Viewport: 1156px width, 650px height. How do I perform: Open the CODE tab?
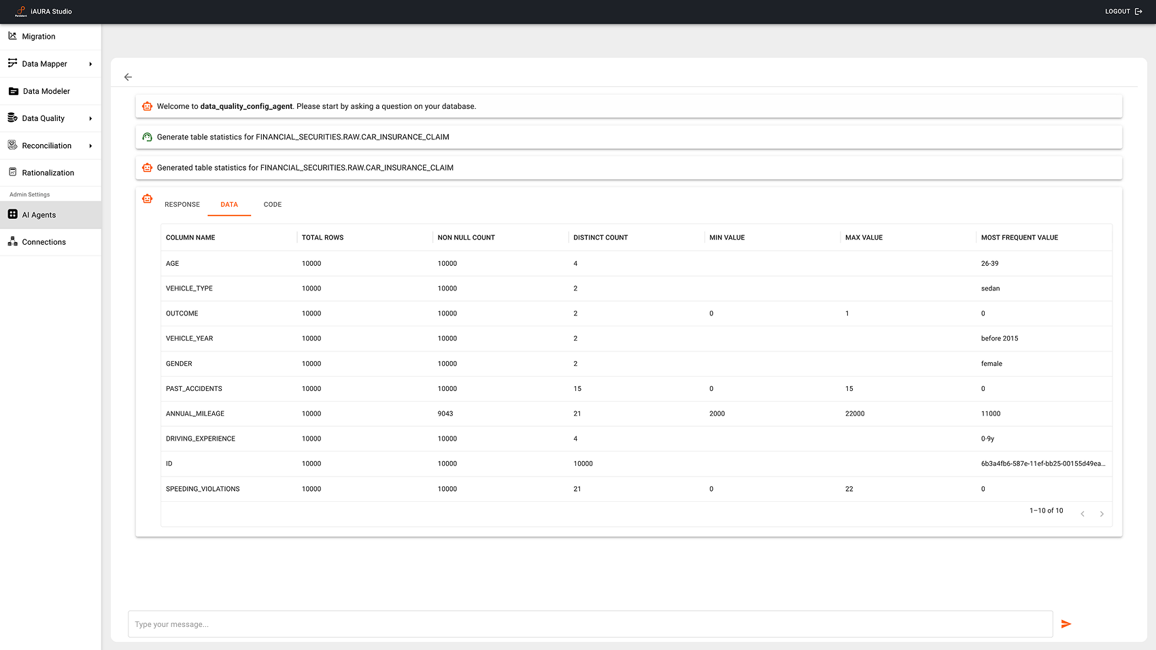coord(272,205)
